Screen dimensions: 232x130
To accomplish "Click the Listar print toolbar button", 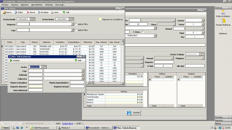I will pyautogui.click(x=55, y=12).
